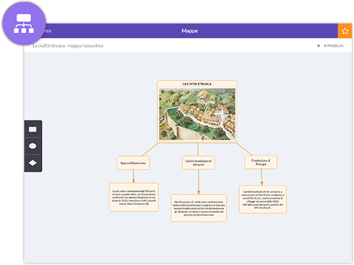Select the 'Fondazione di Perugia' node

coord(261,162)
